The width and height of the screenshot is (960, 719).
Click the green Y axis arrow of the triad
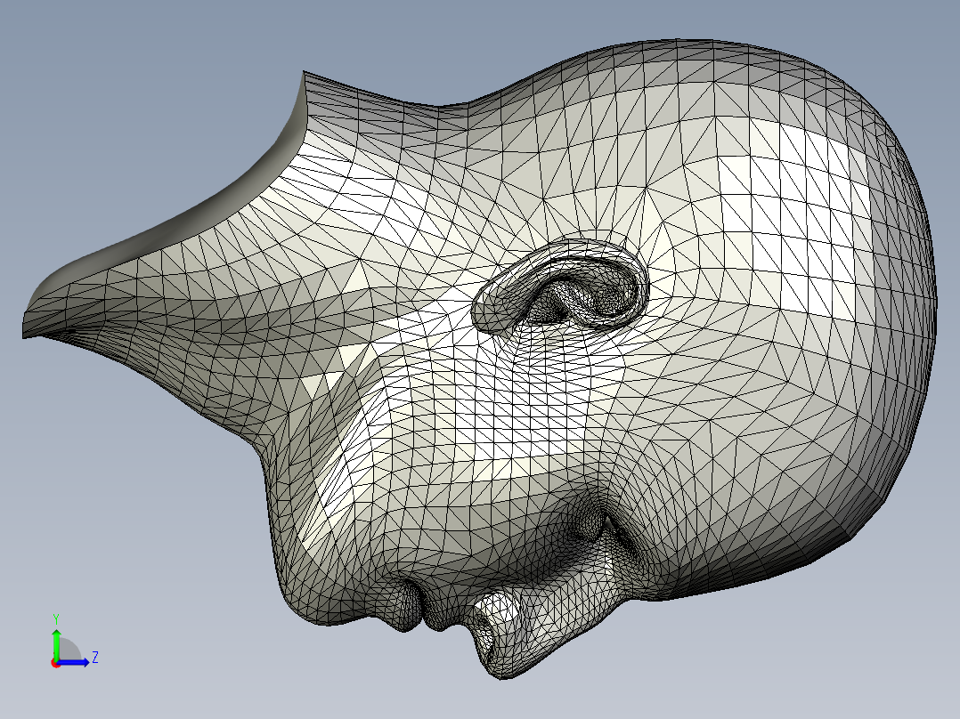click(56, 644)
